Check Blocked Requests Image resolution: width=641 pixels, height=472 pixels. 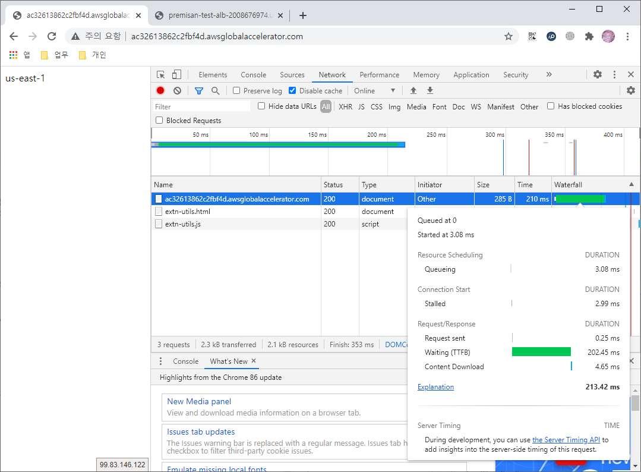pos(159,120)
